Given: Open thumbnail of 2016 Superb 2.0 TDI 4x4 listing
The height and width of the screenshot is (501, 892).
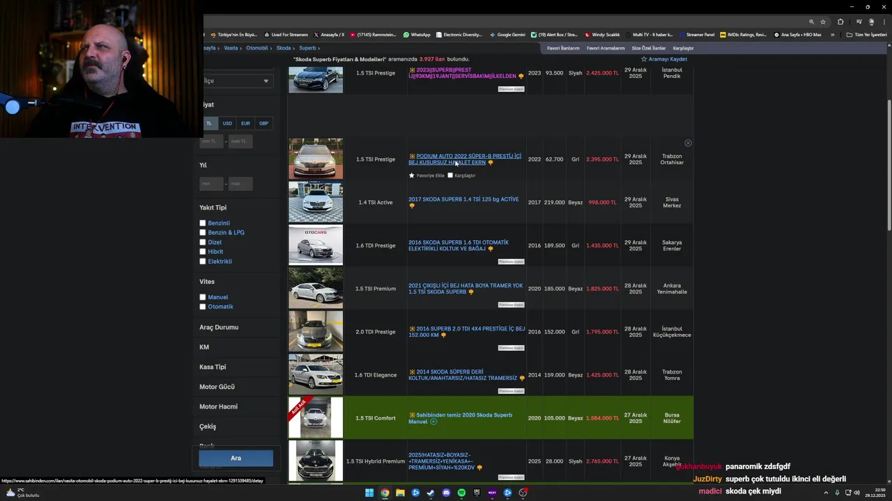Looking at the screenshot, I should pyautogui.click(x=316, y=331).
